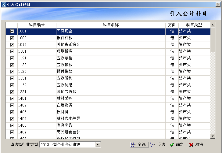Uncheck the checkbox for 1401 材料采购
The image size is (222, 153).
coord(12,99)
